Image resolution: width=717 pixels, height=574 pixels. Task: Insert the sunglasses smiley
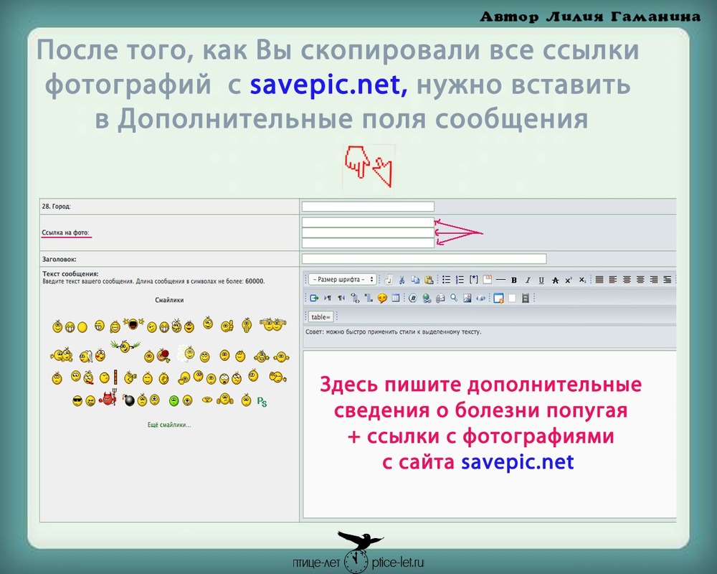click(x=77, y=402)
